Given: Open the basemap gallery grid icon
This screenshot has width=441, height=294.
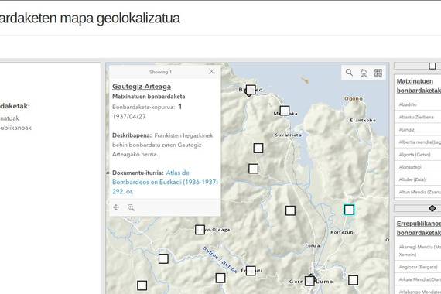Looking at the screenshot, I should tap(378, 73).
